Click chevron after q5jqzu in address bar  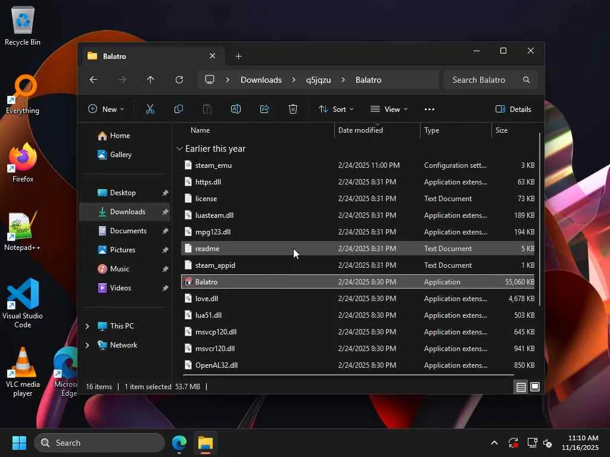pyautogui.click(x=343, y=80)
